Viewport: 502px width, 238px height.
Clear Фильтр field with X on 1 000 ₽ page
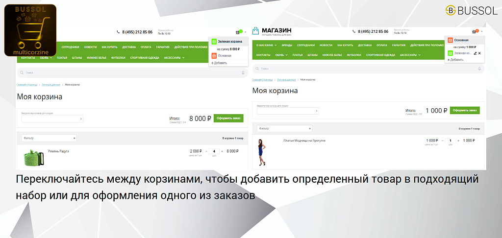coord(310,129)
